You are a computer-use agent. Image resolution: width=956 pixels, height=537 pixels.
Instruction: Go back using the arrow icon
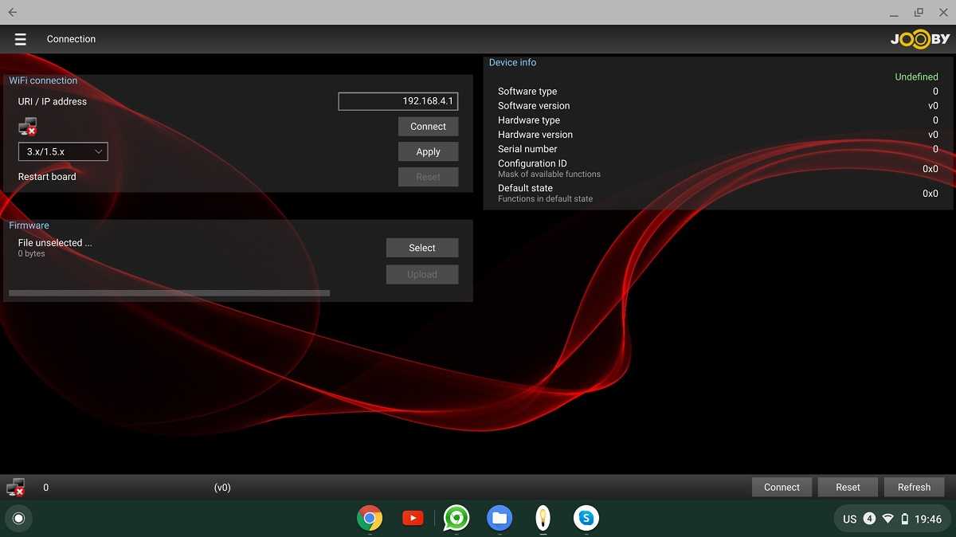click(x=13, y=12)
